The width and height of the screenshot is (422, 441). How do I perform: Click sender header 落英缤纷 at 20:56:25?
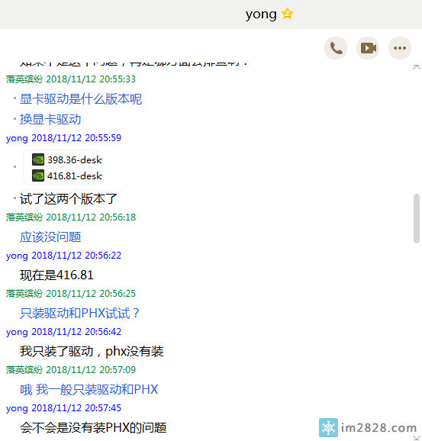pos(71,293)
